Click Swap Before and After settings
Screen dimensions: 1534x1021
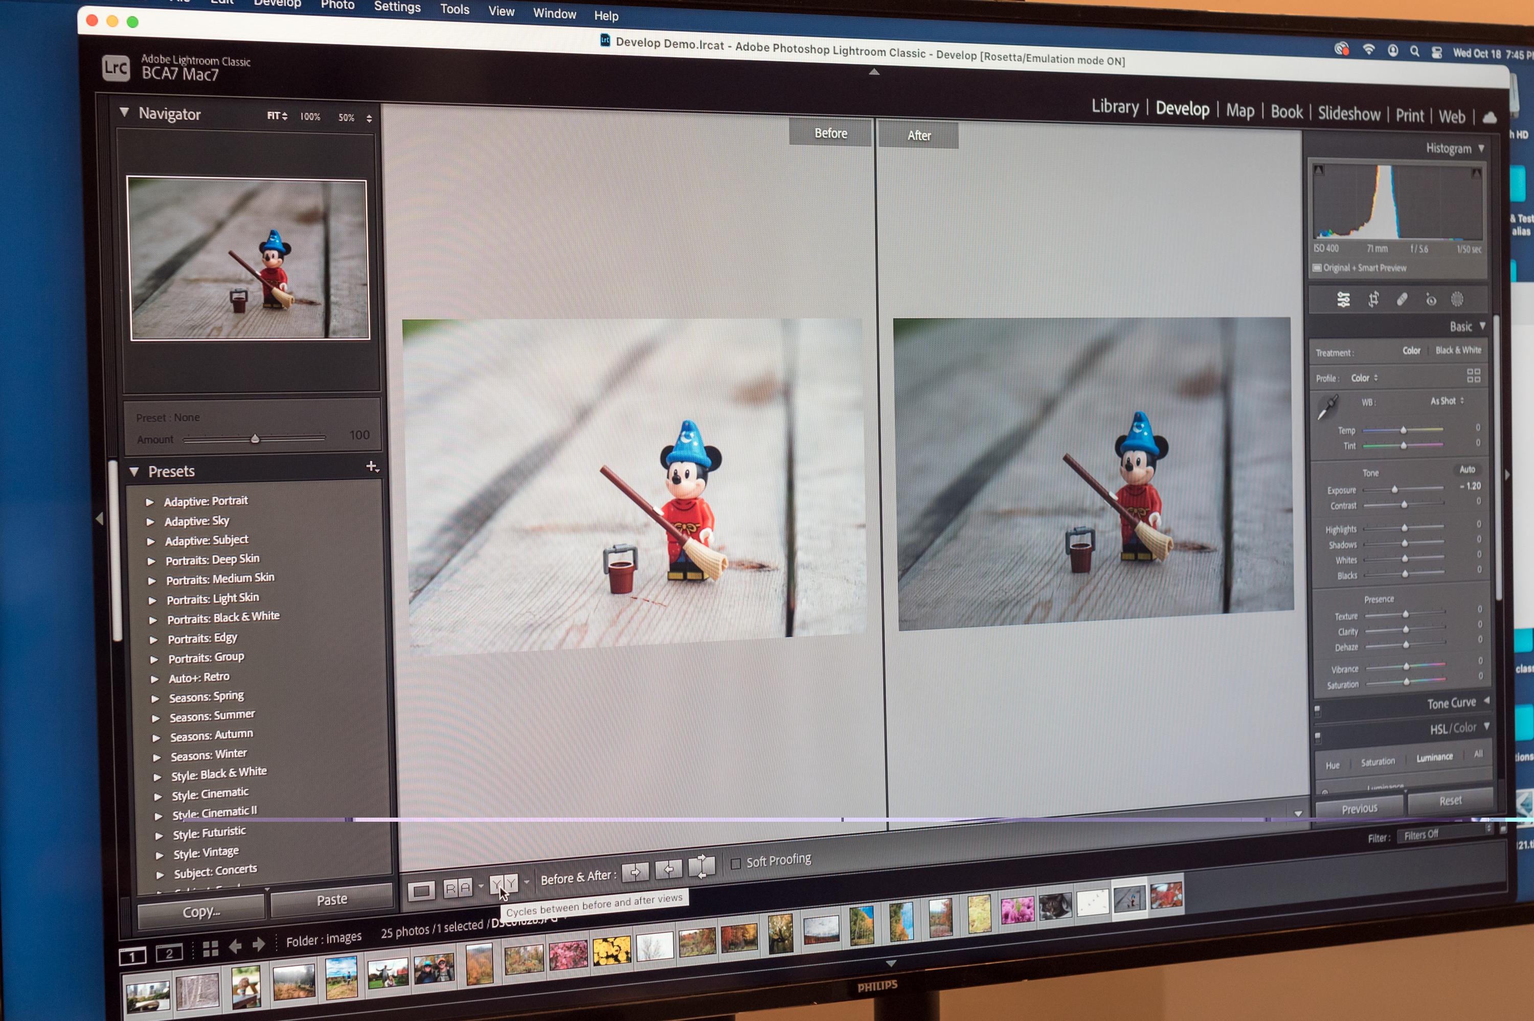click(702, 867)
